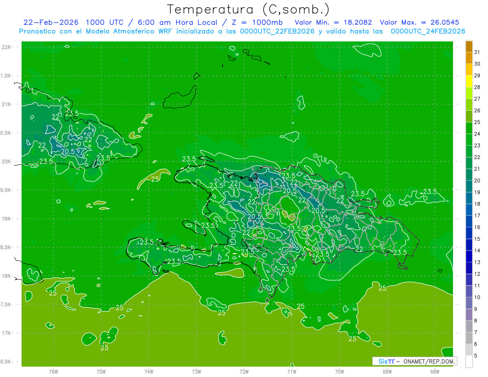This screenshot has width=488, height=377.
Task: Click the 'Temperatura (C,somb.)' chart title
Action: click(x=248, y=9)
